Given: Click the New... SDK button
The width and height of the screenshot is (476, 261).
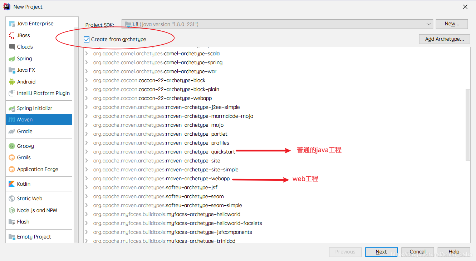Looking at the screenshot, I should pos(452,24).
